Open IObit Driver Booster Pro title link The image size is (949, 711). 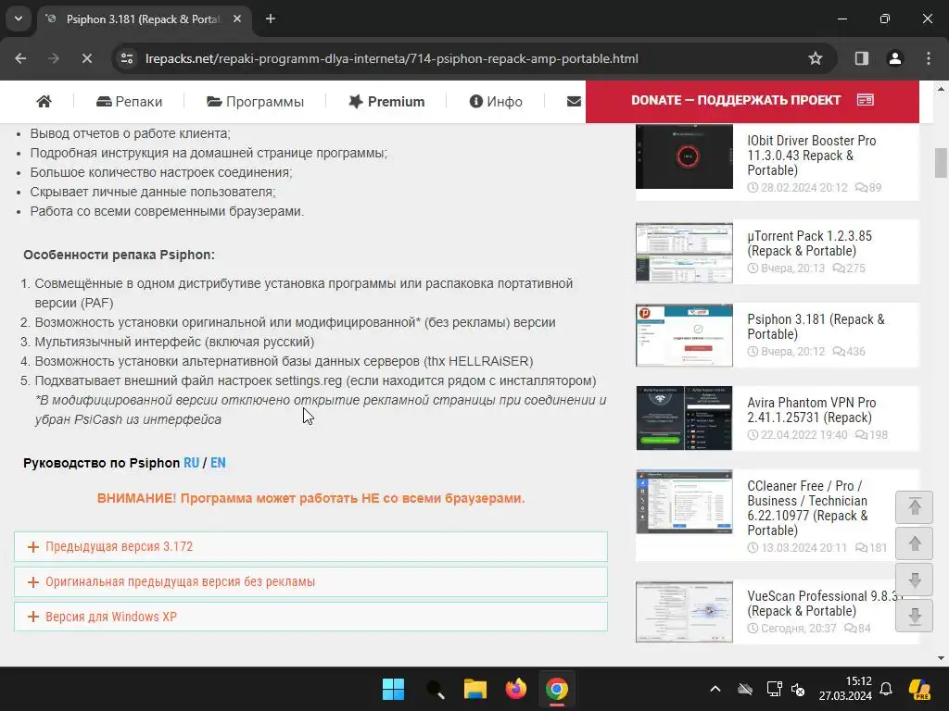(x=812, y=156)
